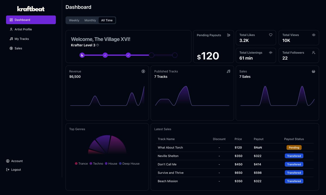Click the kraftbeat logo
Screen dimensions: 326x195
click(x=31, y=9)
